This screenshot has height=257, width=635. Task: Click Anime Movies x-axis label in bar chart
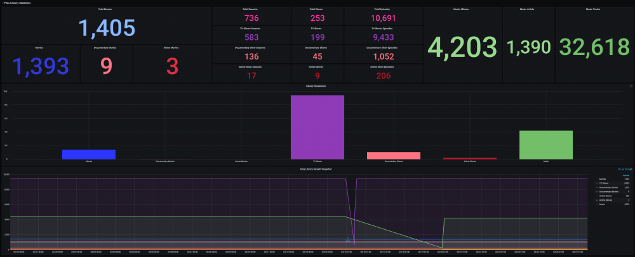pyautogui.click(x=241, y=161)
